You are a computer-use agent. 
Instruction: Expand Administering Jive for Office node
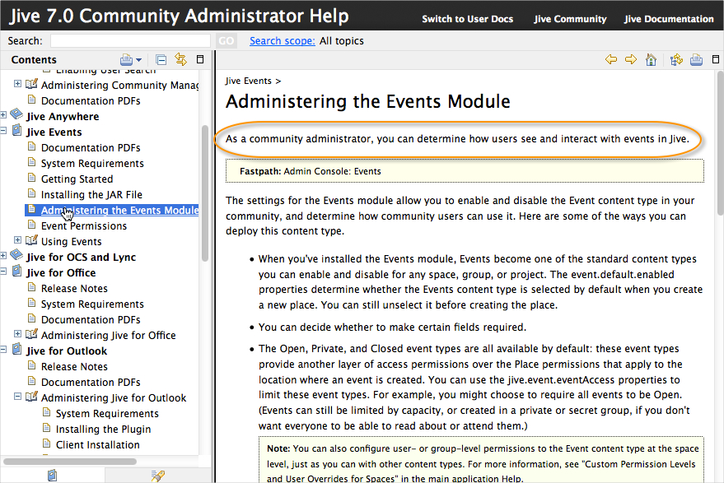(17, 333)
